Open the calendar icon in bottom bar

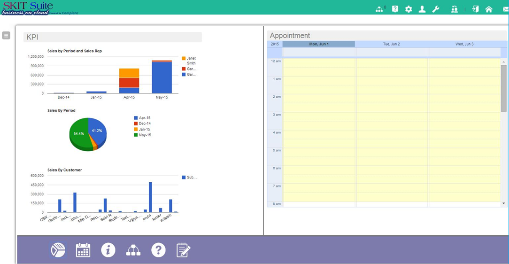[83, 250]
